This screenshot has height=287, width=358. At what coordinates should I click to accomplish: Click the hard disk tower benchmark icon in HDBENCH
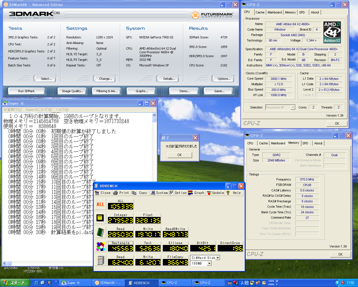coord(100,260)
